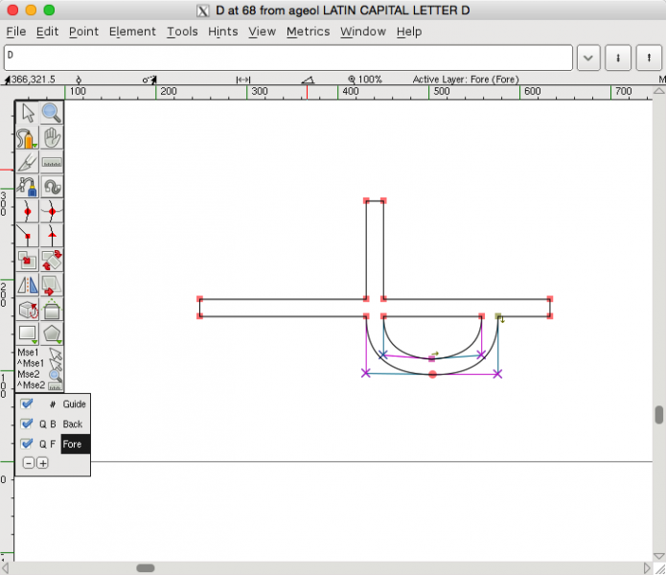Image resolution: width=666 pixels, height=575 pixels.
Task: Toggle Fore layer visibility checkbox
Action: (27, 444)
